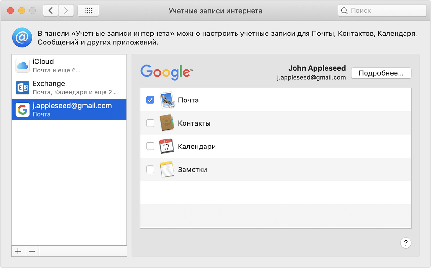This screenshot has height=268, width=431.
Task: Enable the Контакты checkbox
Action: (x=150, y=123)
